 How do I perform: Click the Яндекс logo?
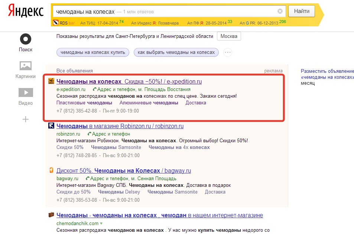pyautogui.click(x=26, y=11)
